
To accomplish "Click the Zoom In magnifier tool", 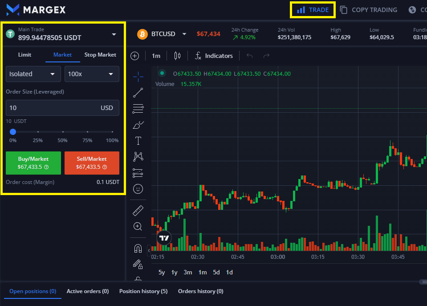I will [138, 226].
